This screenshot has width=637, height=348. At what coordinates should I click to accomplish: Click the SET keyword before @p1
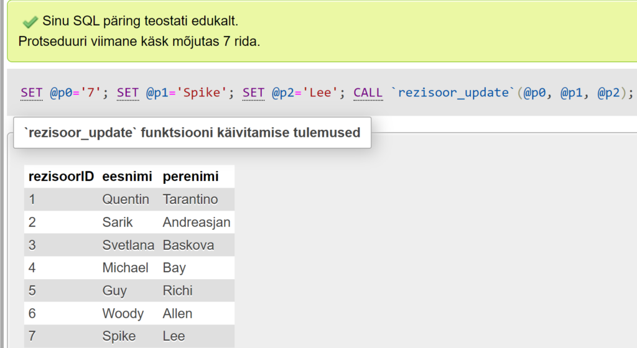click(128, 93)
